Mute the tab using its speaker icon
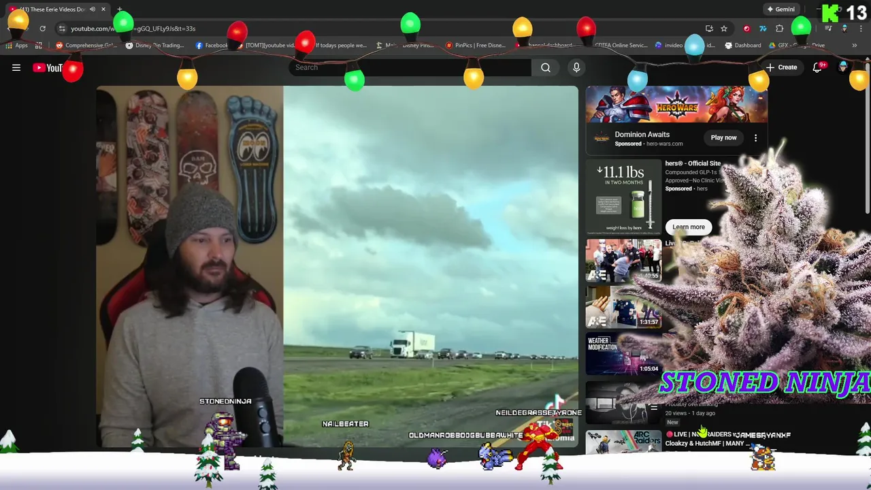This screenshot has width=871, height=490. point(93,10)
